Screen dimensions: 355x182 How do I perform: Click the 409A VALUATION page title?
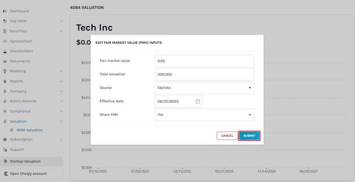click(87, 8)
